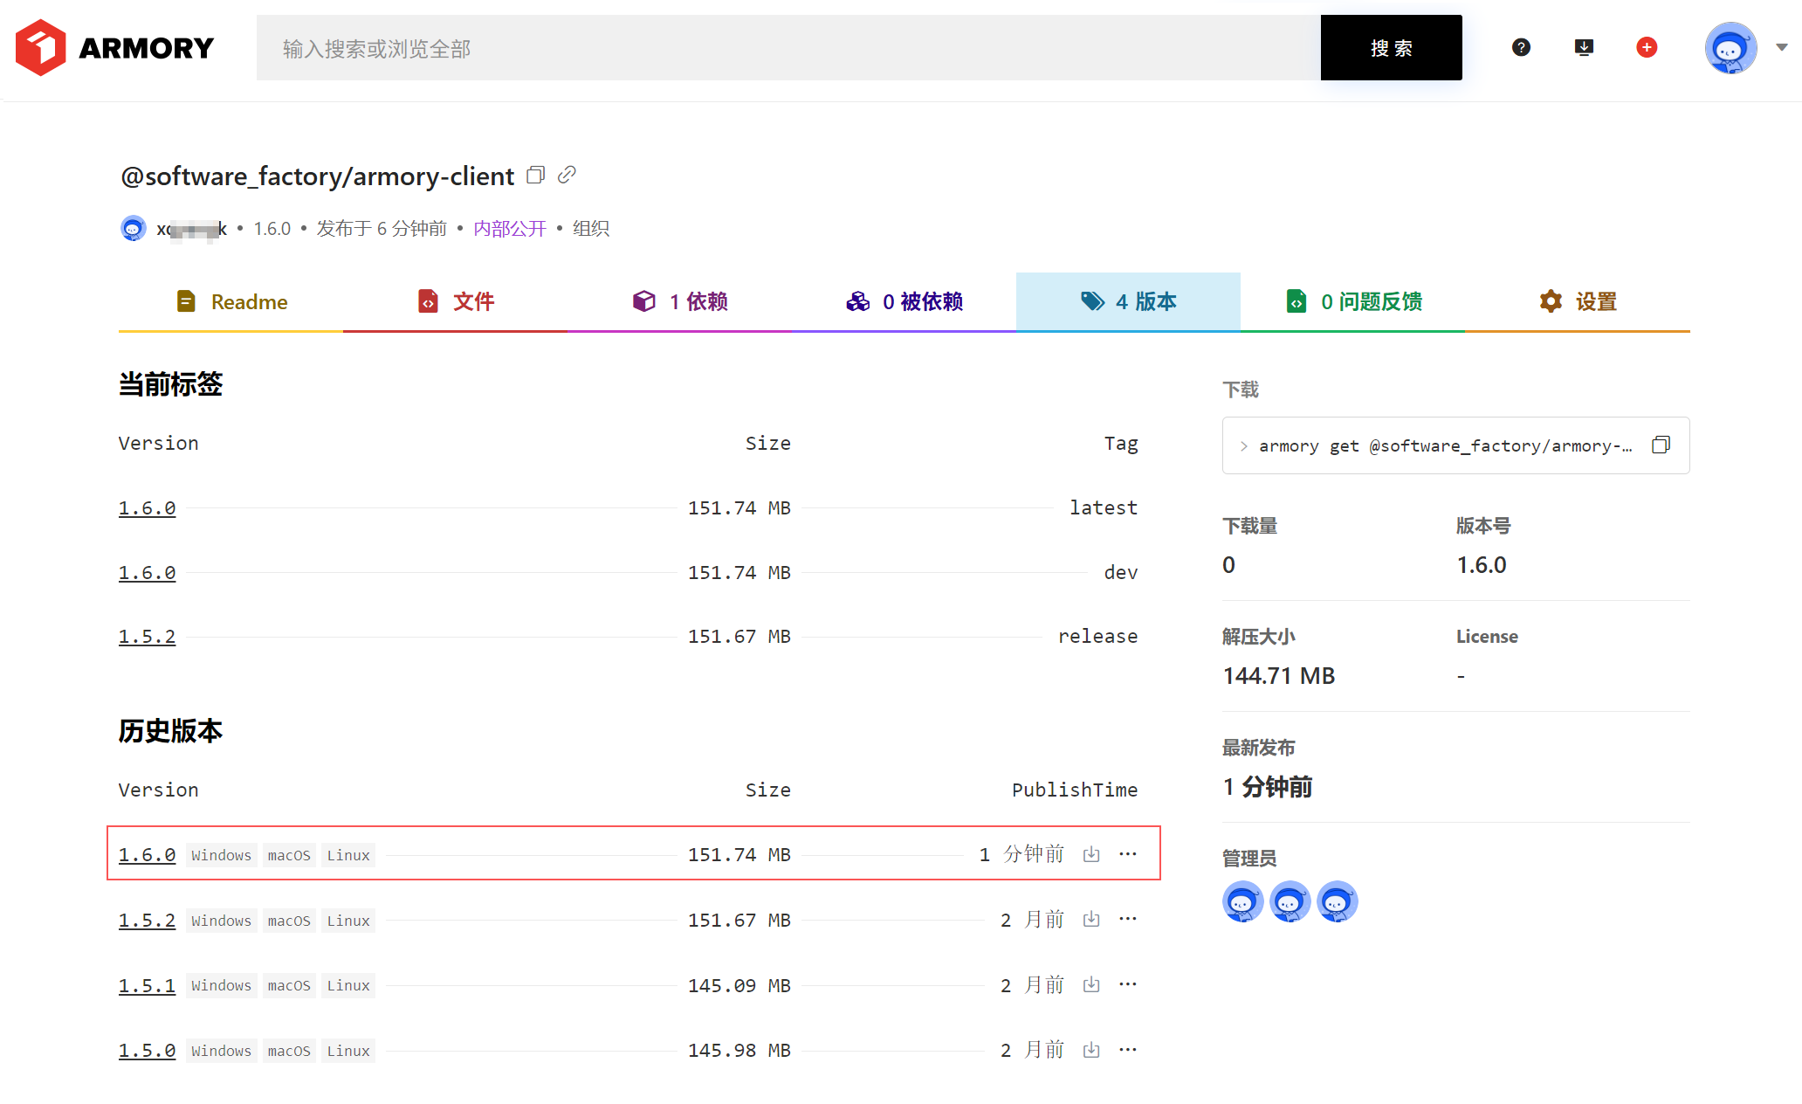Download version 1.5.2 from the history list
1802x1104 pixels.
pos(1091,919)
